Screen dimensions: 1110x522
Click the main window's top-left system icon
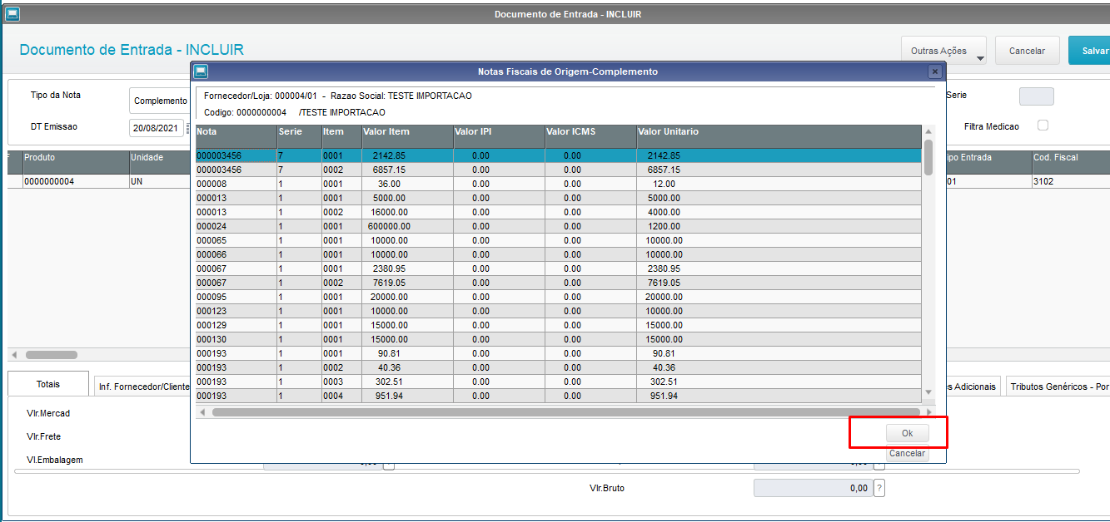(x=12, y=14)
